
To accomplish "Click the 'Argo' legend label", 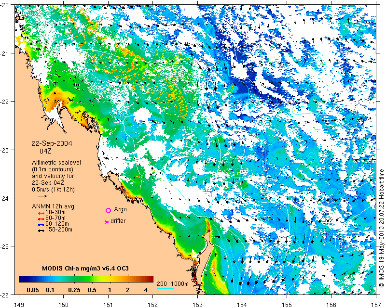I will (120, 209).
